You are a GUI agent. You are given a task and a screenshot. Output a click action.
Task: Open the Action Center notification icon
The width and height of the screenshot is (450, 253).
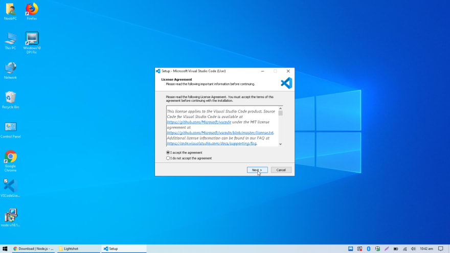pyautogui.click(x=440, y=249)
